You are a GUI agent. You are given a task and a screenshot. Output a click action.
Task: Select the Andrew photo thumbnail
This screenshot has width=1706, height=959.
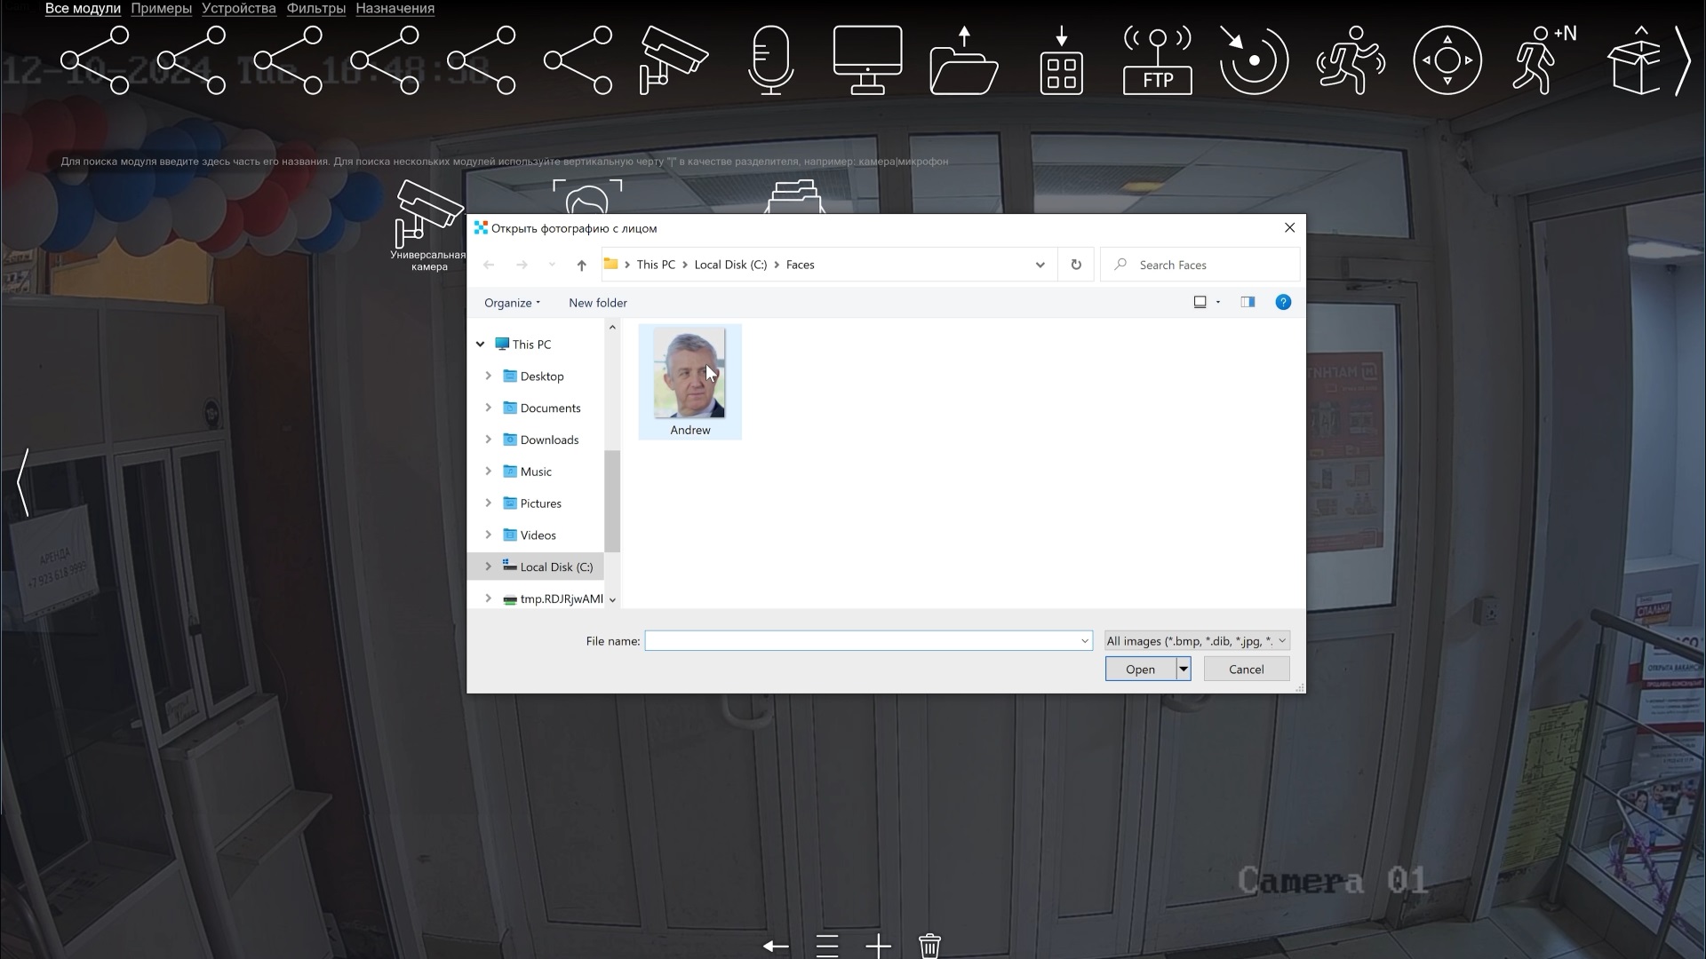click(x=690, y=382)
